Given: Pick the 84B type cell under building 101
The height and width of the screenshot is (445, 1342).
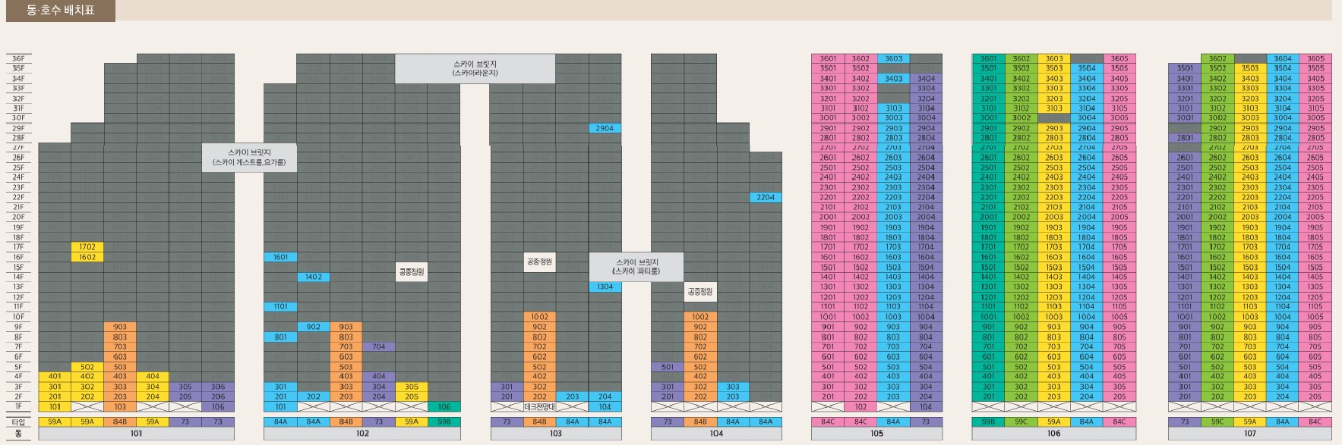Looking at the screenshot, I should [120, 422].
